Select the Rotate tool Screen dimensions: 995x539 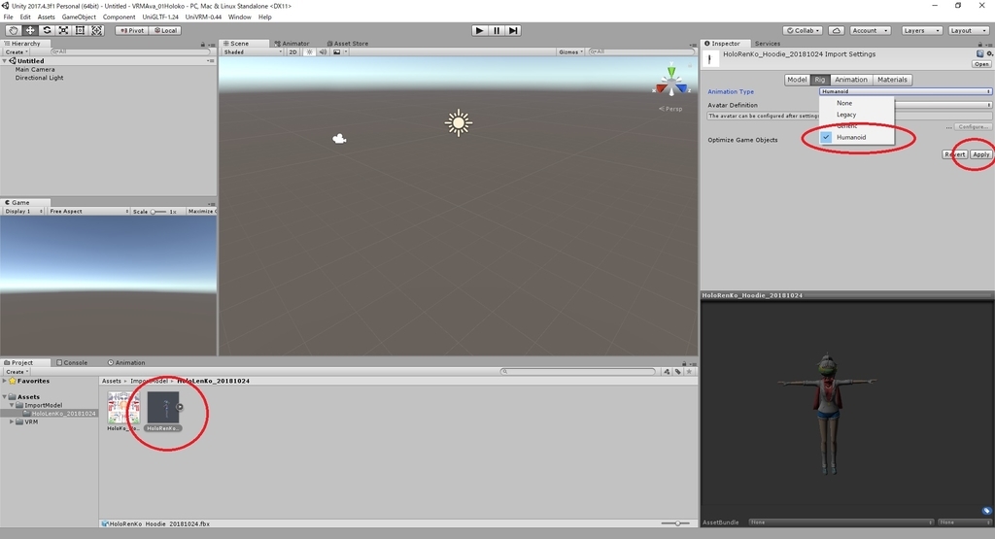[47, 30]
